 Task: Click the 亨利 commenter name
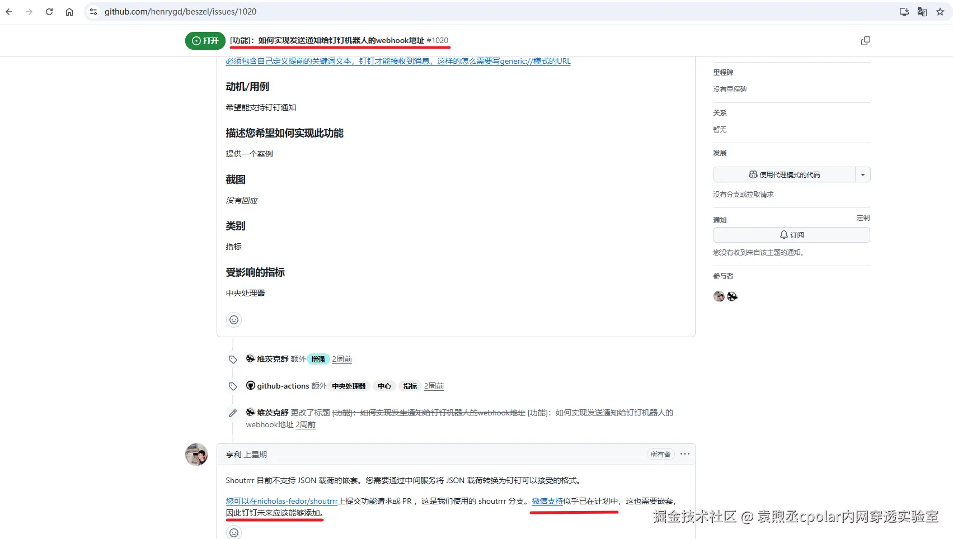tap(233, 455)
